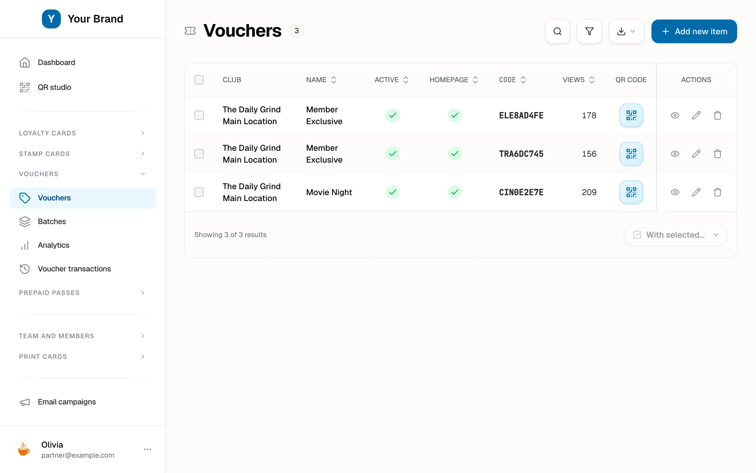Click views count 209
This screenshot has height=473, width=756.
tap(589, 192)
